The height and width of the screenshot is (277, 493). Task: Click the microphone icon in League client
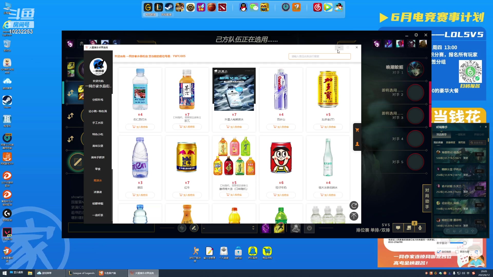coord(420,227)
